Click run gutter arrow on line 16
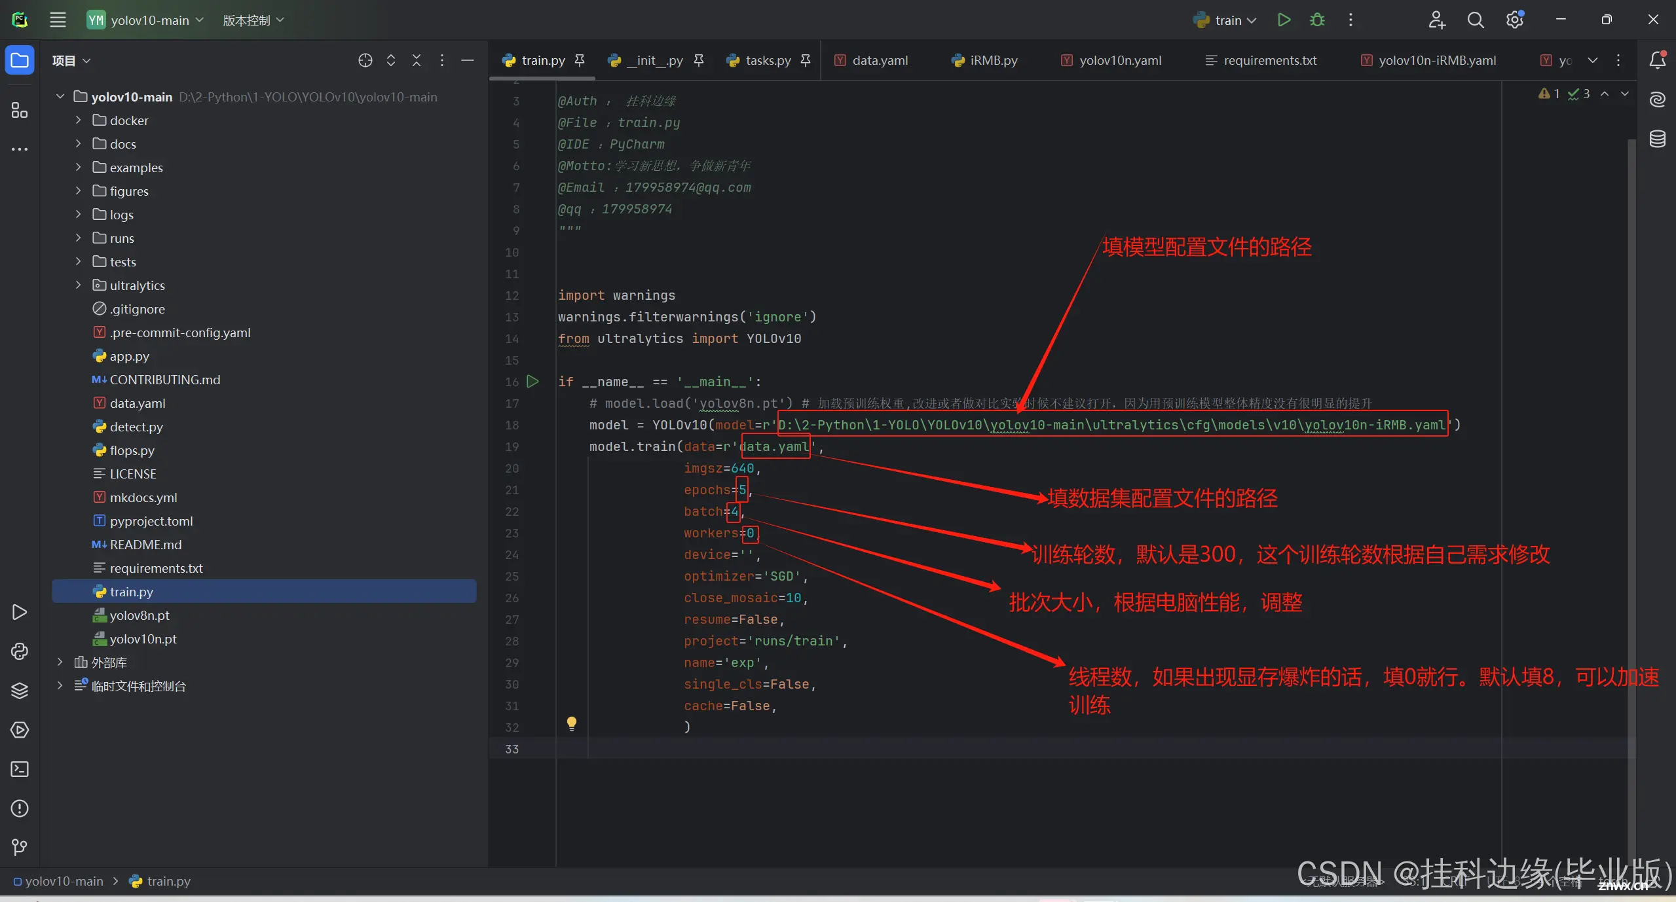1676x902 pixels. pyautogui.click(x=533, y=381)
